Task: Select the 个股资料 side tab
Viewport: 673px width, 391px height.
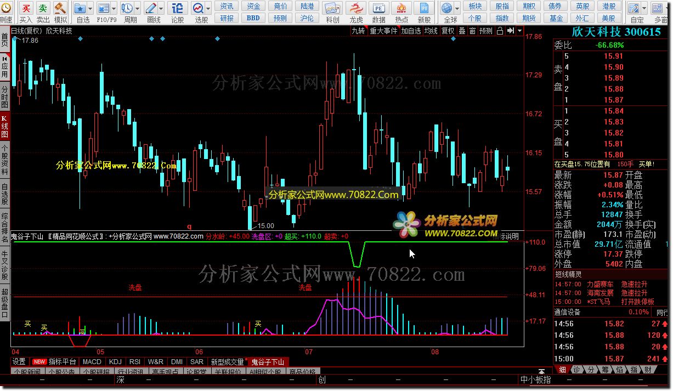Action: (x=5, y=160)
